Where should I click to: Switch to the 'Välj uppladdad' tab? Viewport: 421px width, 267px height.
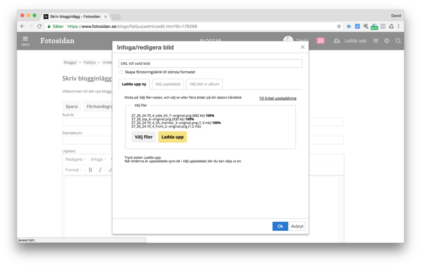coord(168,84)
